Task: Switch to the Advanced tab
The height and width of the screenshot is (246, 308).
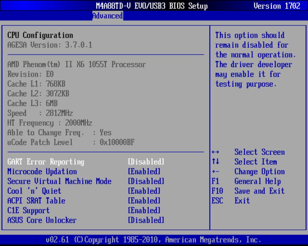Action: tap(107, 16)
